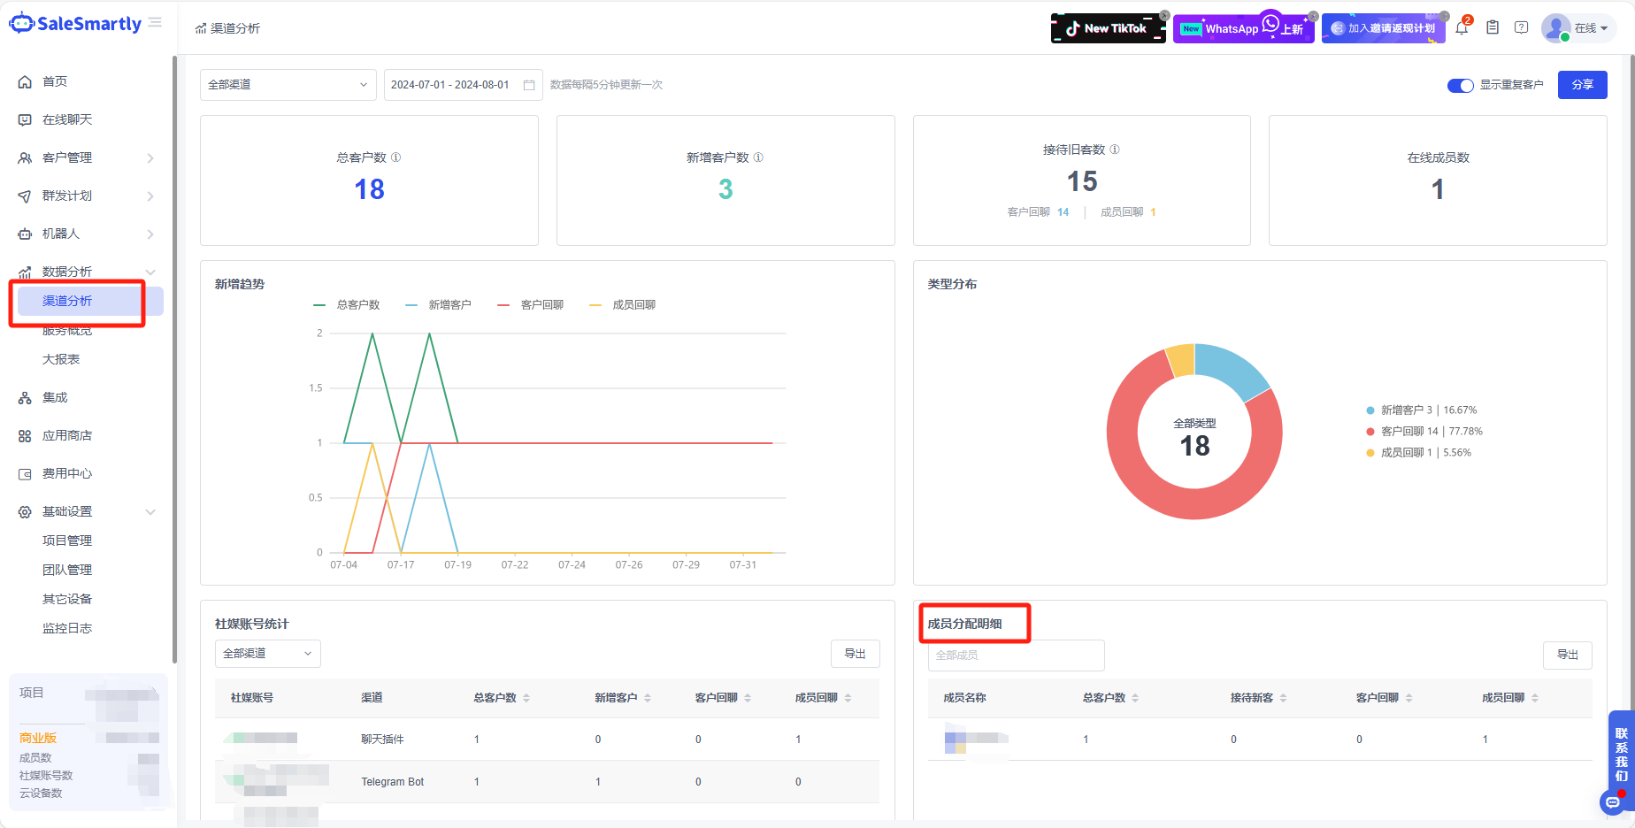Toggle the 显示重复客户 switch

tap(1460, 85)
